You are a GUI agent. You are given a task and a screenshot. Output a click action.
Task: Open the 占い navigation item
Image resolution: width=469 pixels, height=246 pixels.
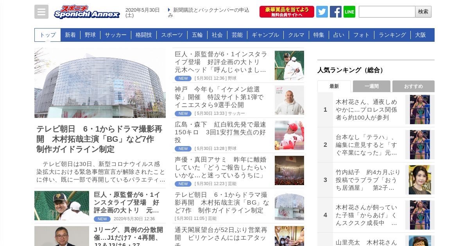339,35
